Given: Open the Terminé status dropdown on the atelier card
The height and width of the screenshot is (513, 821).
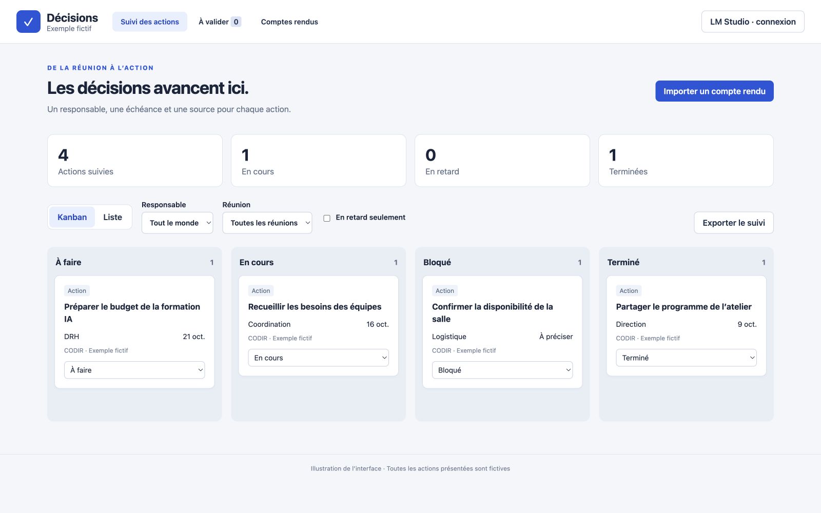Looking at the screenshot, I should point(686,358).
